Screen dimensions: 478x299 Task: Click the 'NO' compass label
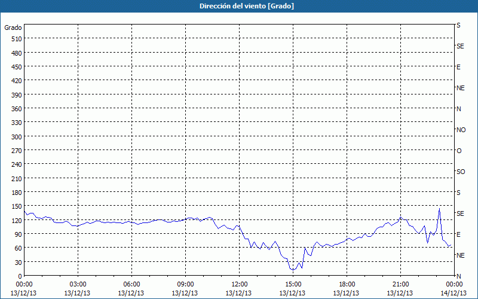461,130
